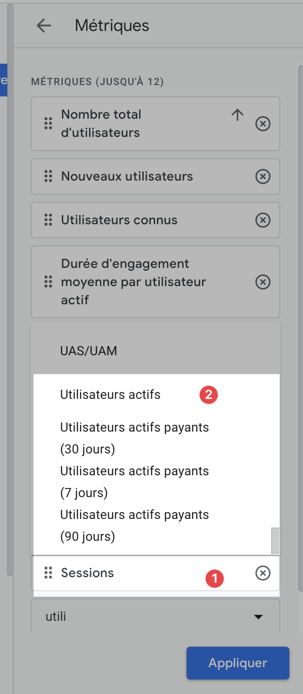
Task: Click the back arrow next to Métriques
Action: click(44, 25)
